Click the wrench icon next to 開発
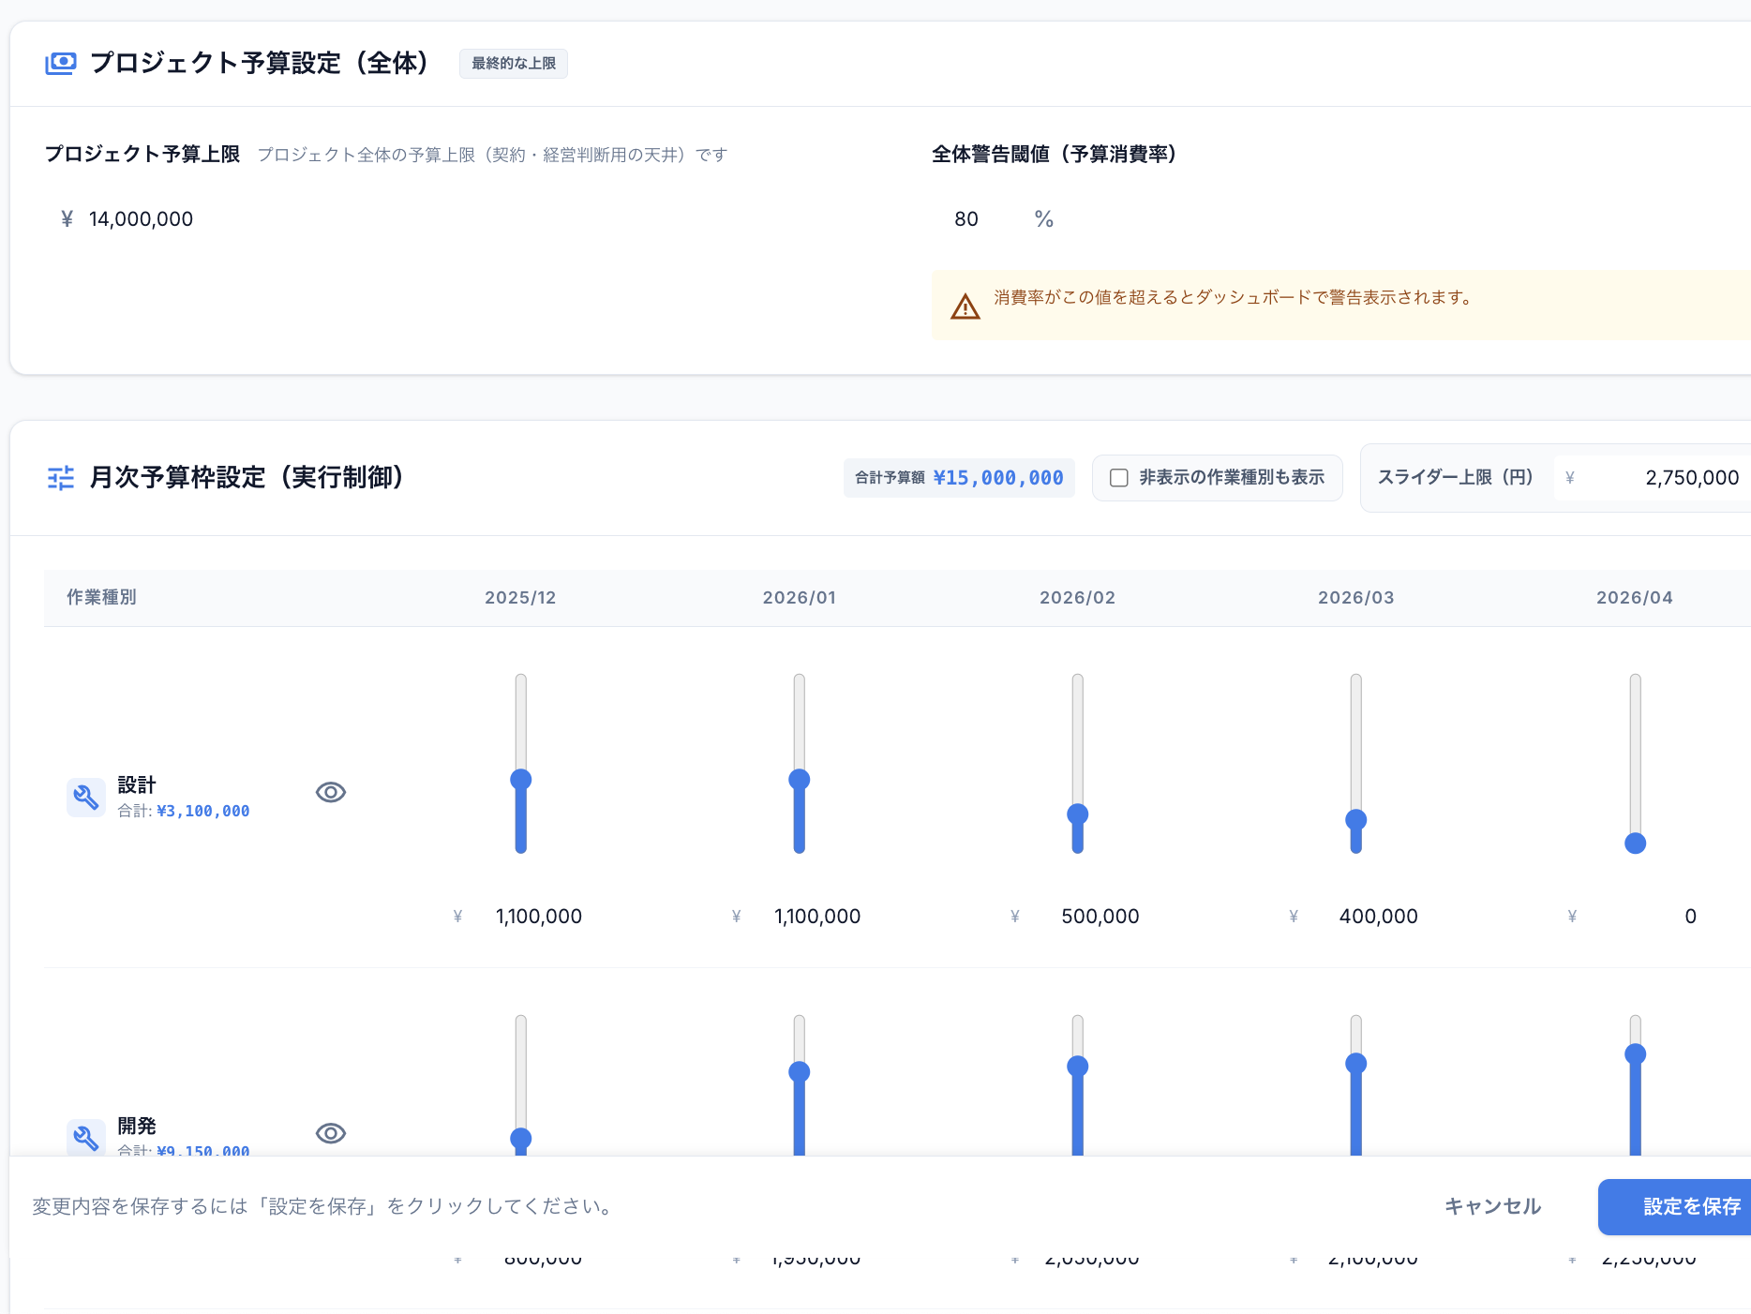The image size is (1751, 1314). 85,1138
